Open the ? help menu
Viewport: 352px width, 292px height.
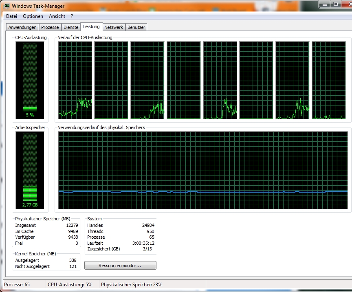point(72,16)
